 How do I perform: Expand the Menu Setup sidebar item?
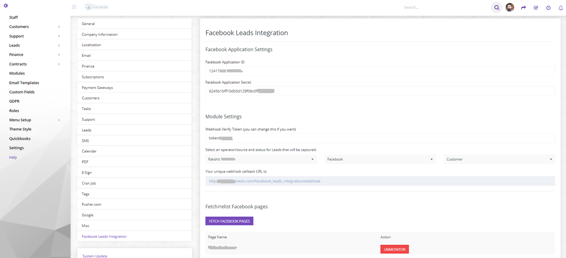[x=20, y=120]
